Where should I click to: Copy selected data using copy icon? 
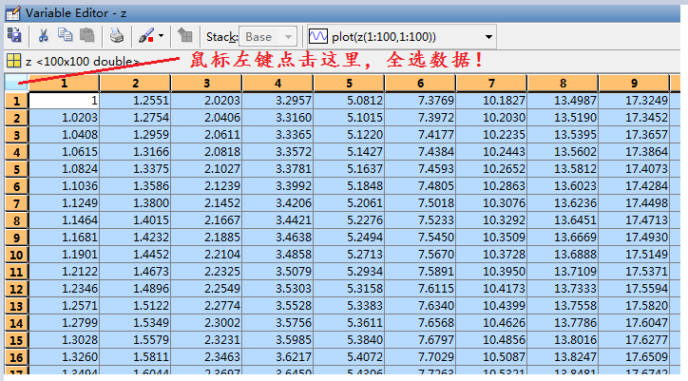click(x=66, y=34)
